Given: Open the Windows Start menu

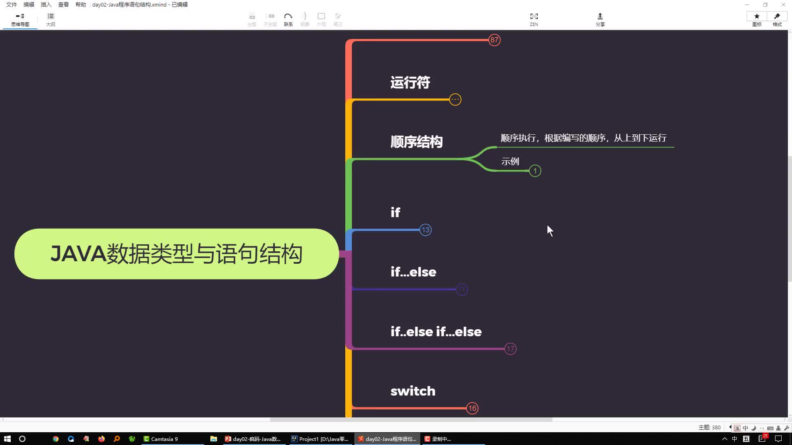Looking at the screenshot, I should coord(7,439).
